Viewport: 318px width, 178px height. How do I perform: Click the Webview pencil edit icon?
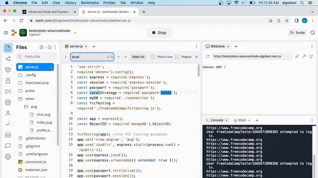(x=297, y=56)
